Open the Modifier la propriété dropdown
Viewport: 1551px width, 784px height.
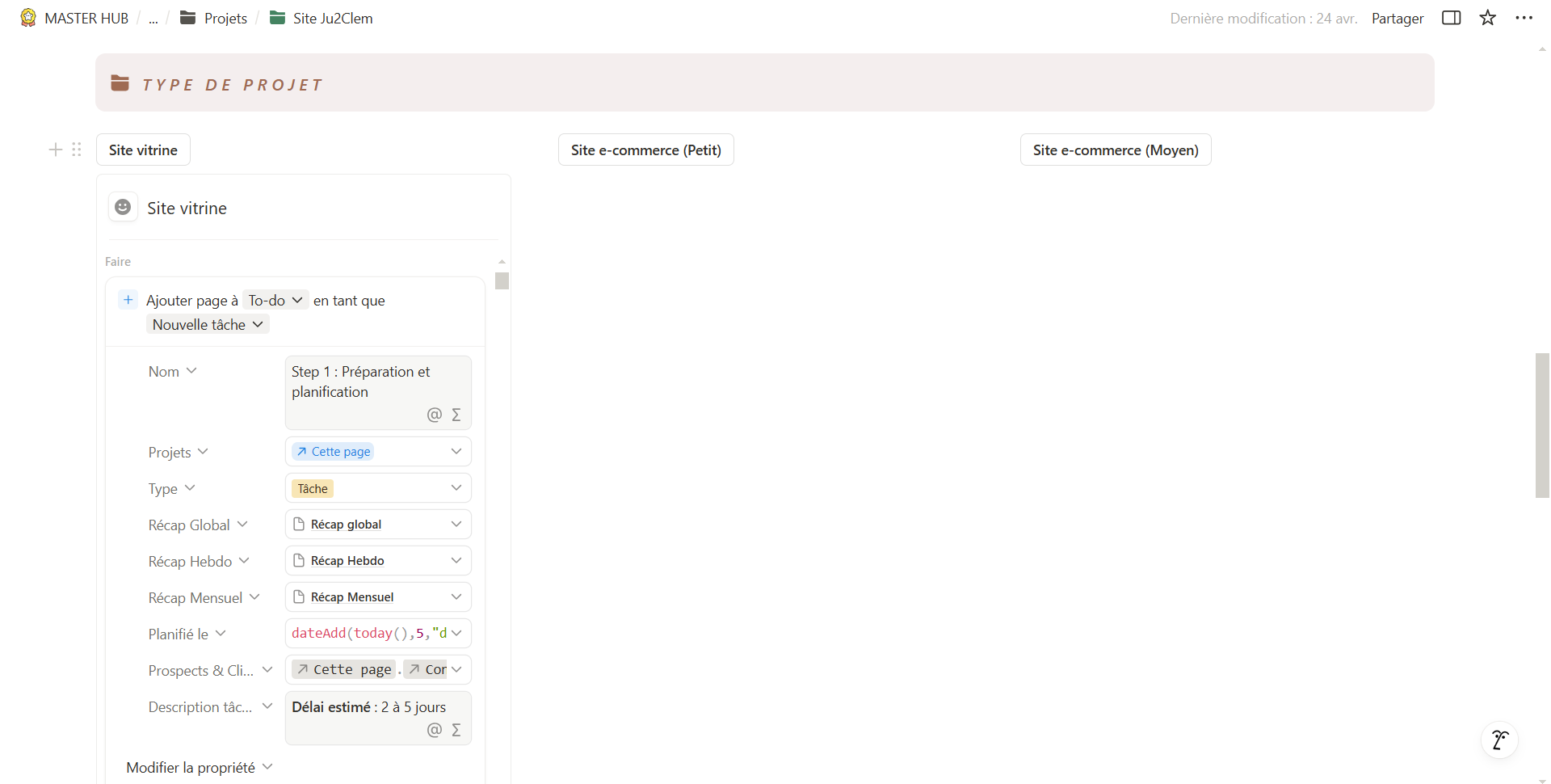(200, 767)
